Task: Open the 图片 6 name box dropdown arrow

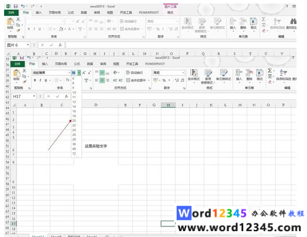Action: click(28, 45)
